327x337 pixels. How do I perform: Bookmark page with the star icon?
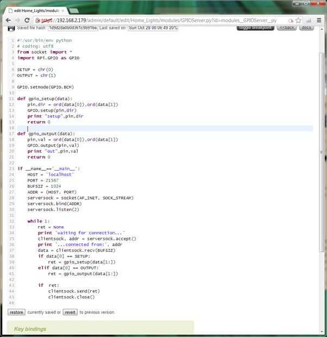click(298, 21)
